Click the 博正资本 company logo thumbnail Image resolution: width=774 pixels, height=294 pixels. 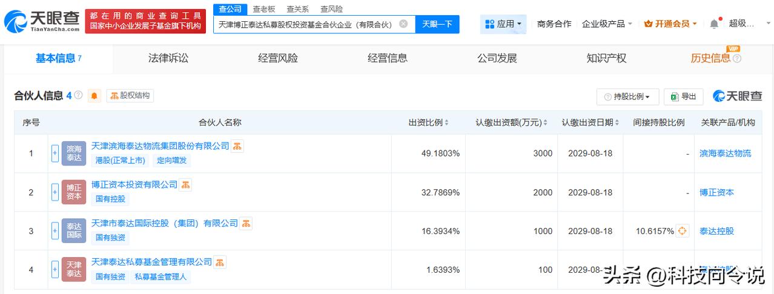click(74, 192)
